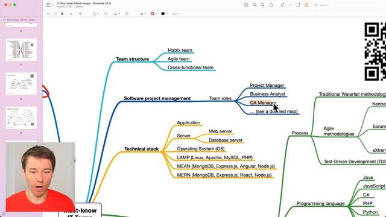The height and width of the screenshot is (217, 386).
Task: Expand the sidebar view options chevron
Action: pyautogui.click(x=52, y=5)
